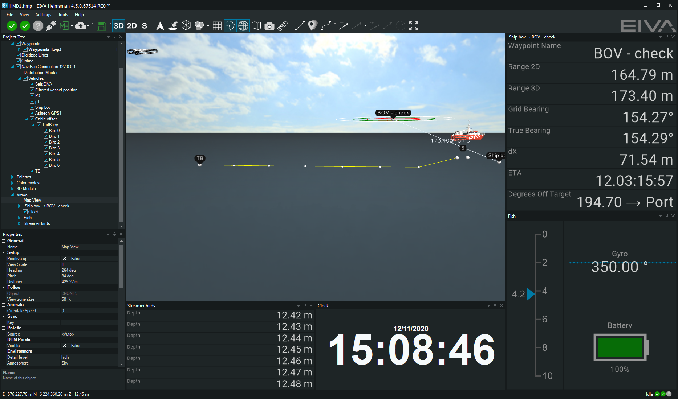The height and width of the screenshot is (399, 678).
Task: Open the Tools menu
Action: (x=63, y=15)
